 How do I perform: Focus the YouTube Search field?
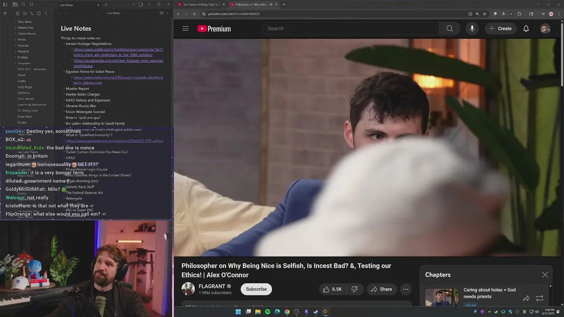pos(351,29)
